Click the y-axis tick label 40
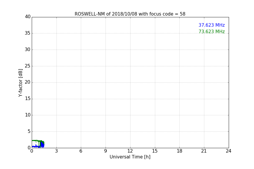The height and width of the screenshot is (169, 254). (28, 17)
